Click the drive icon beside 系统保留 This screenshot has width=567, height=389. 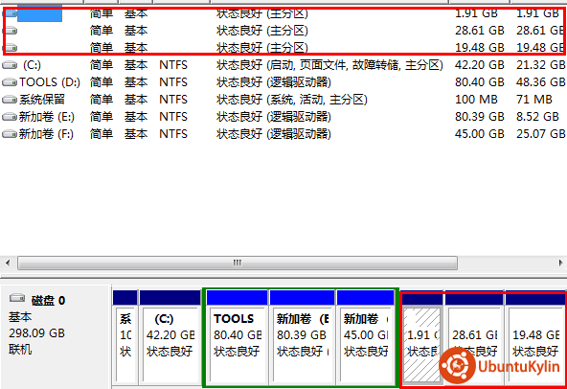(10, 100)
